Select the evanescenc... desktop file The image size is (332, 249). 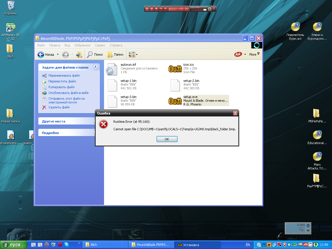pyautogui.click(x=10, y=137)
